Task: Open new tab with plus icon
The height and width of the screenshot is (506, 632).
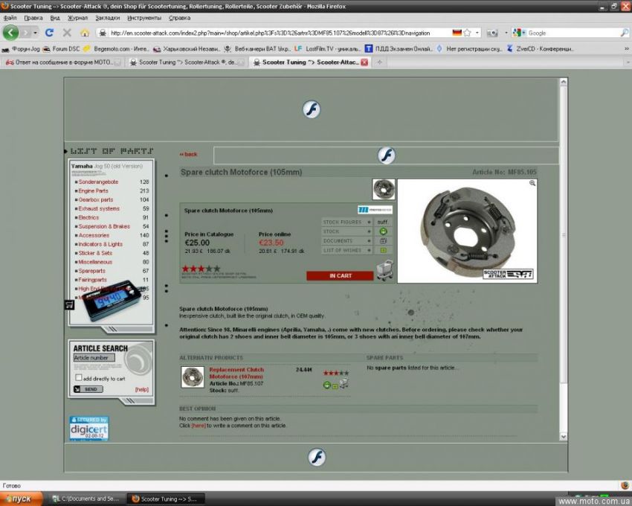Action: click(379, 63)
